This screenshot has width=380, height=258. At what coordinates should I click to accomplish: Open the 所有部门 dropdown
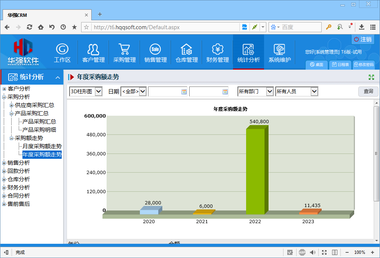tap(255, 91)
